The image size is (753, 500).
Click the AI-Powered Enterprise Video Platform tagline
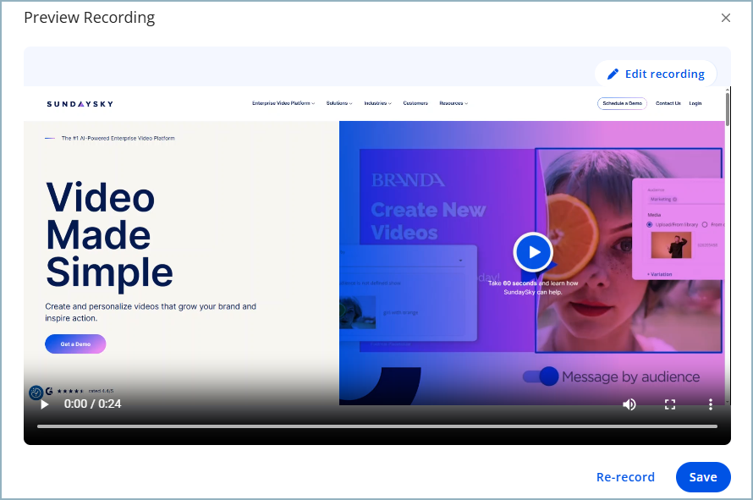tap(118, 139)
